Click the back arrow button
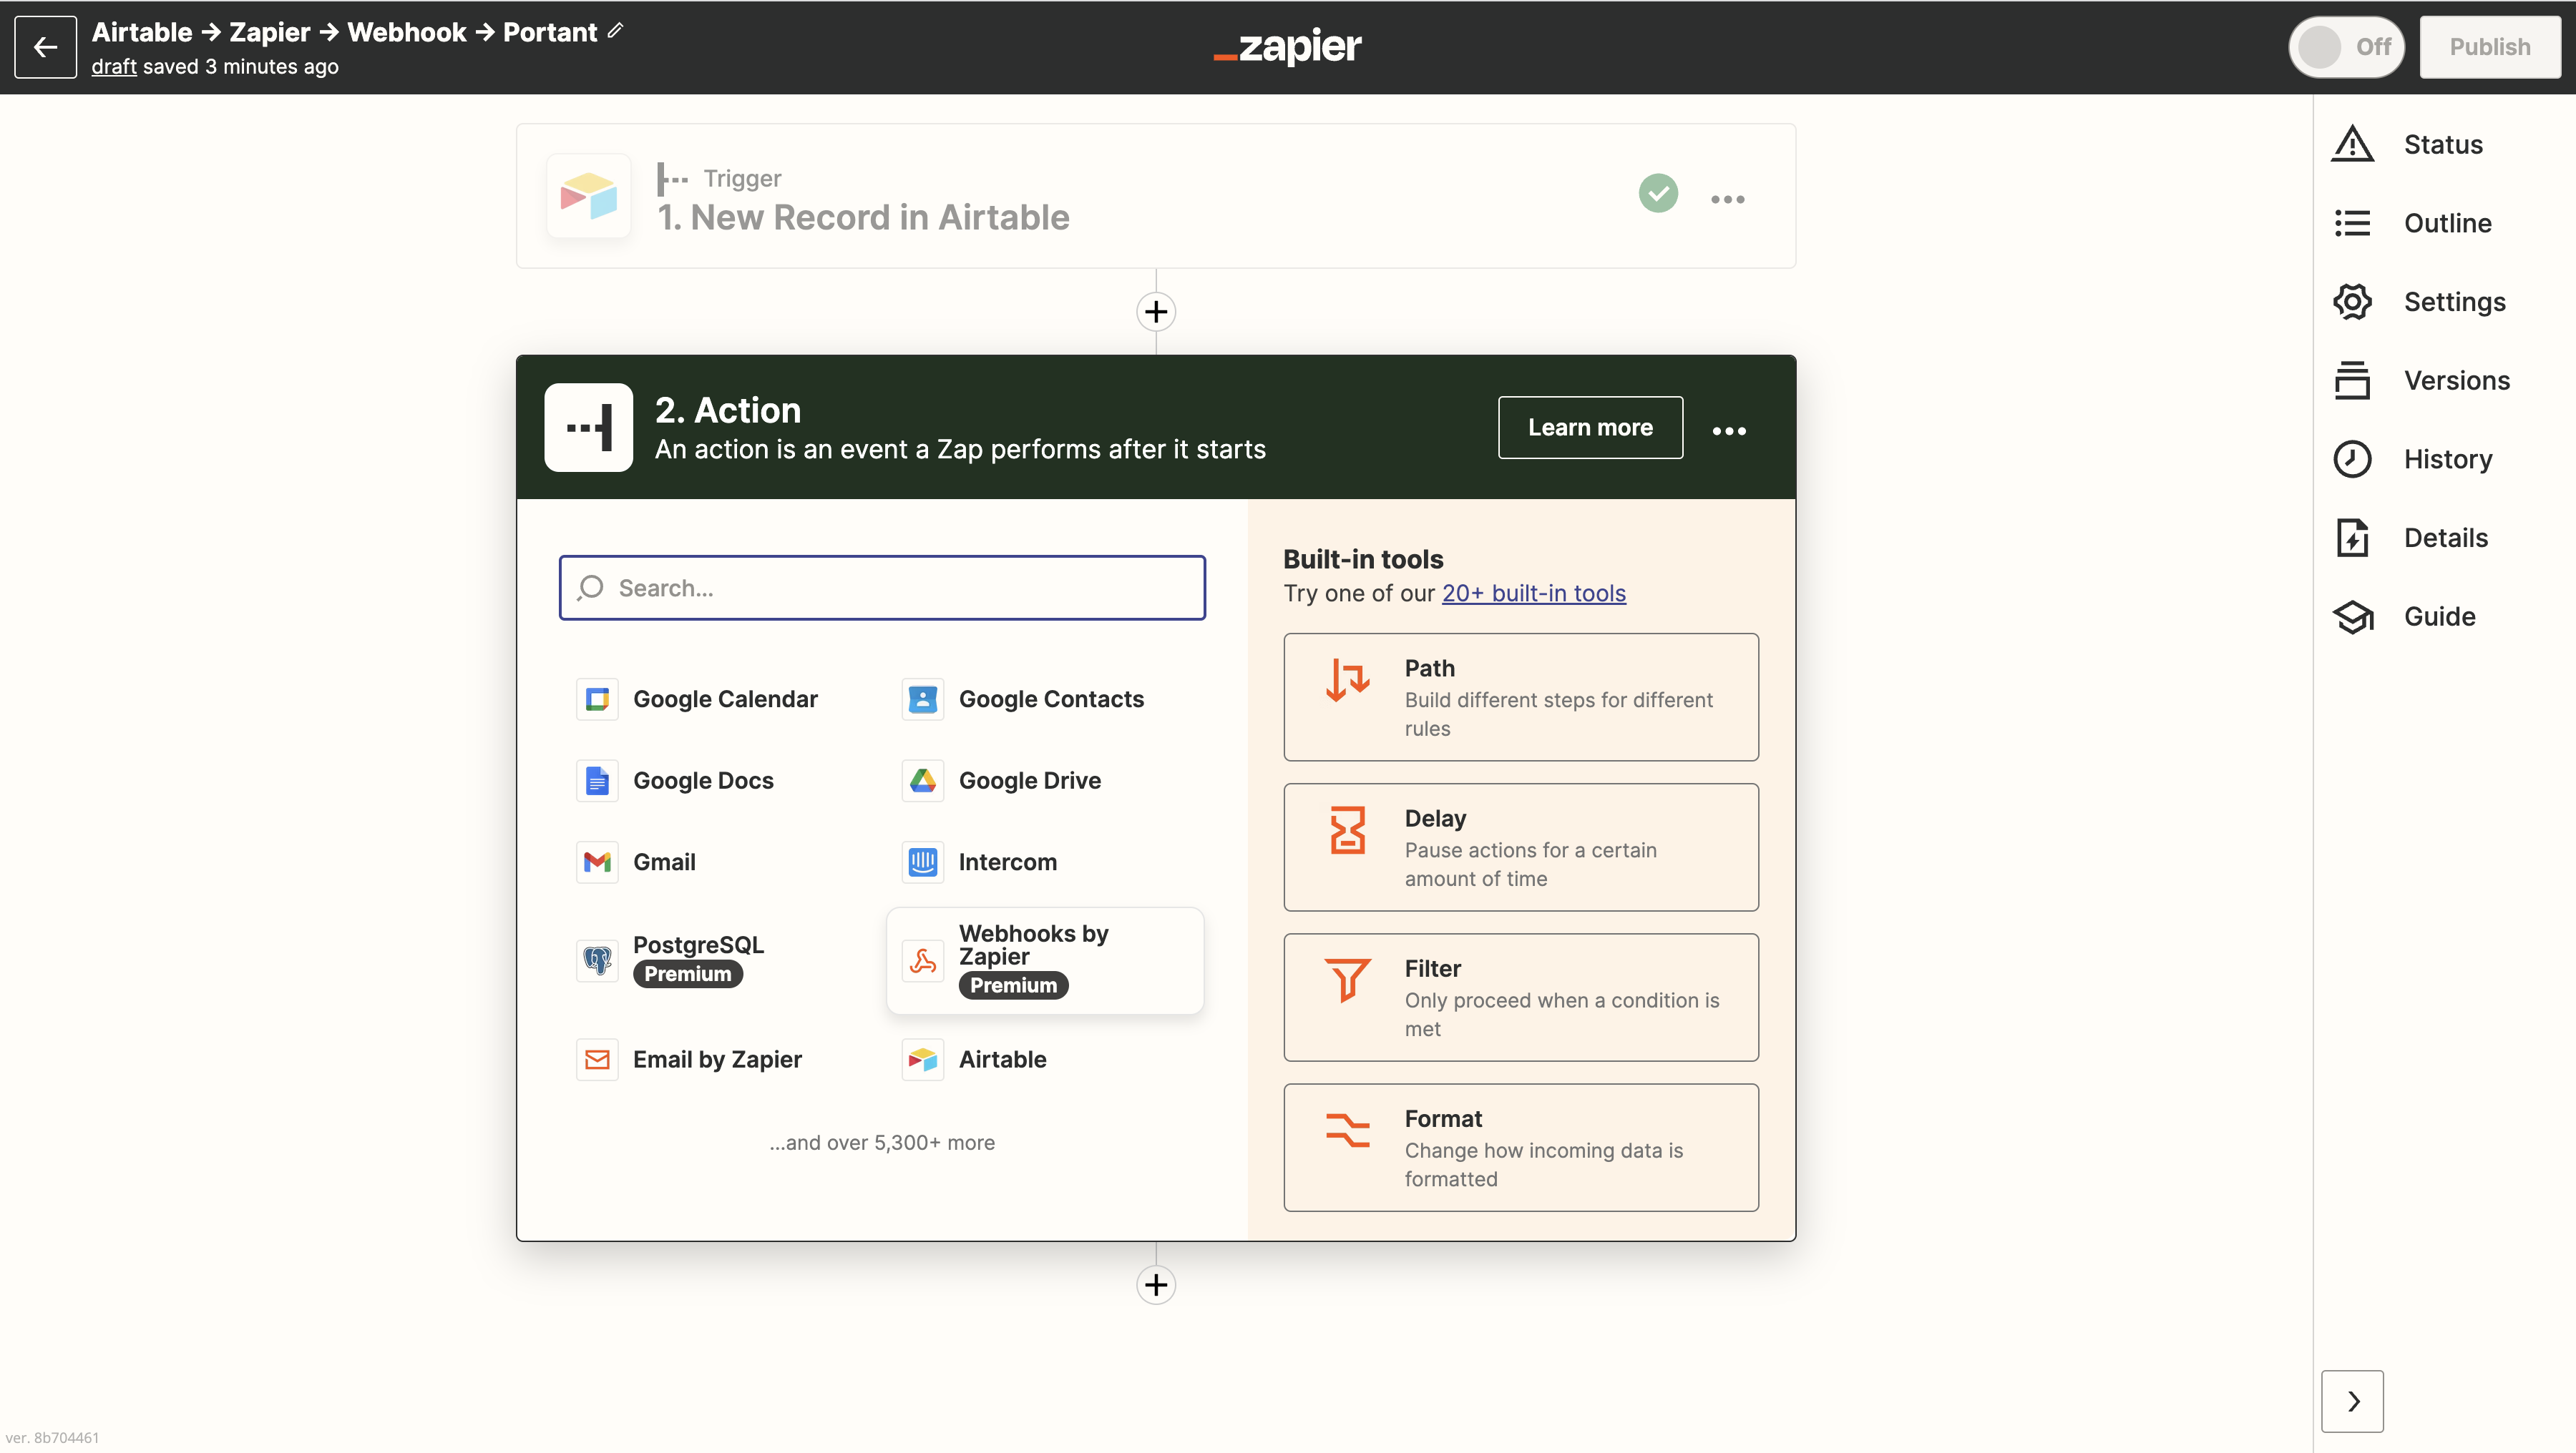 tap(45, 47)
